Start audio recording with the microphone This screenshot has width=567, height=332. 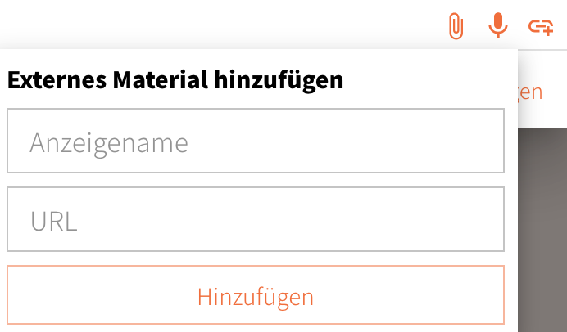(497, 26)
